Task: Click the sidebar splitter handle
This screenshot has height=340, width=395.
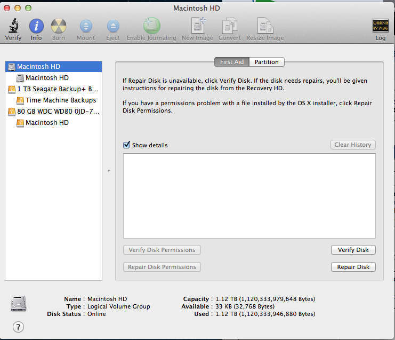Action: click(x=109, y=171)
